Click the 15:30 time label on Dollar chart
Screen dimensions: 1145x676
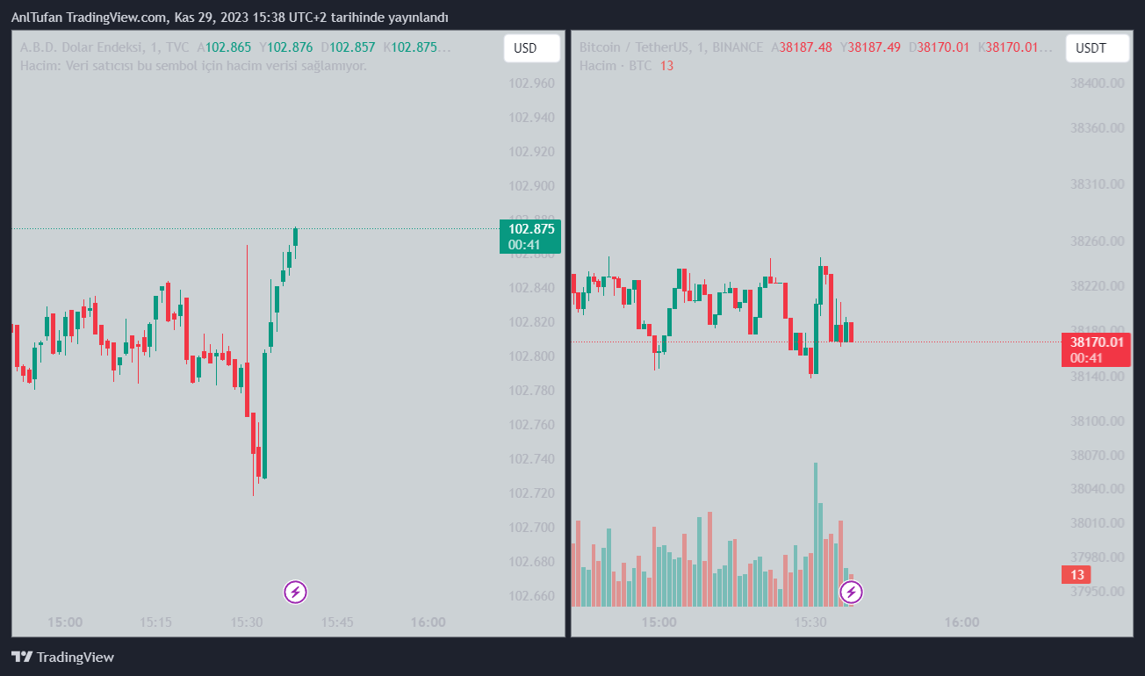(247, 622)
